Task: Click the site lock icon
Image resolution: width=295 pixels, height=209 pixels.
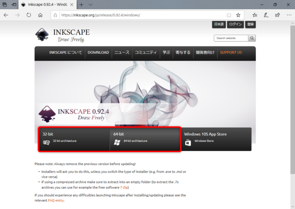Action: coord(55,15)
